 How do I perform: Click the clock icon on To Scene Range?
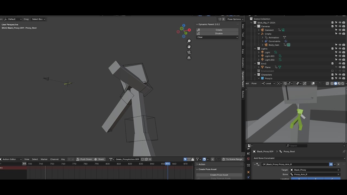[224, 159]
